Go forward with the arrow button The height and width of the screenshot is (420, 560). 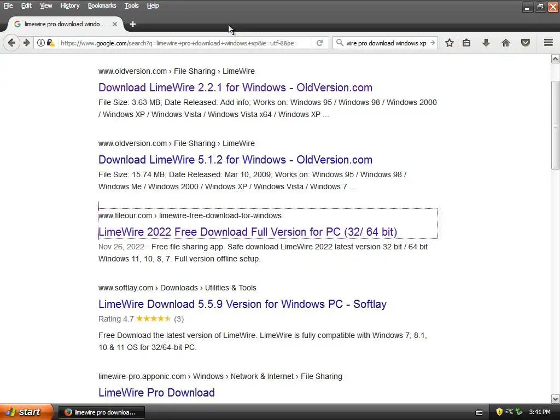click(x=26, y=43)
